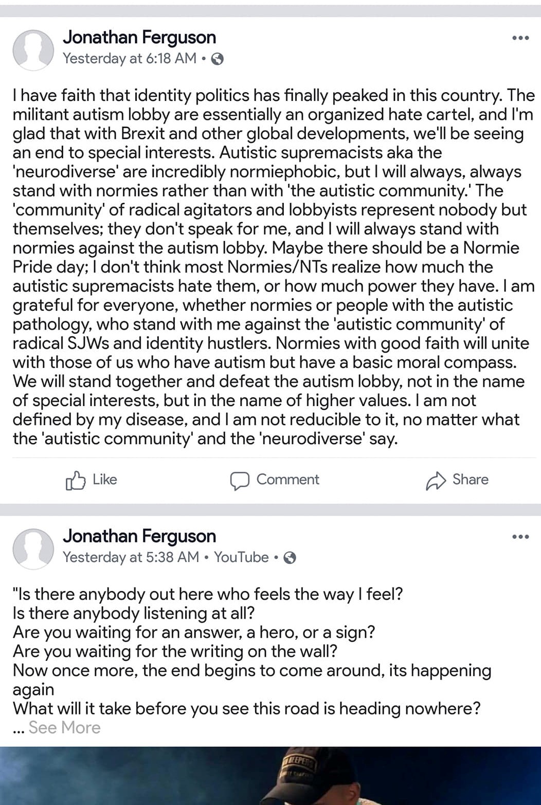Viewport: 541px width, 805px height.
Task: Open the three-dot menu on 5:38 AM post
Action: 520,537
